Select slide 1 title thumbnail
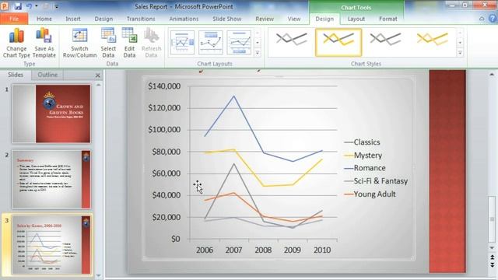Screen dimensions: 498x280 tap(51, 114)
